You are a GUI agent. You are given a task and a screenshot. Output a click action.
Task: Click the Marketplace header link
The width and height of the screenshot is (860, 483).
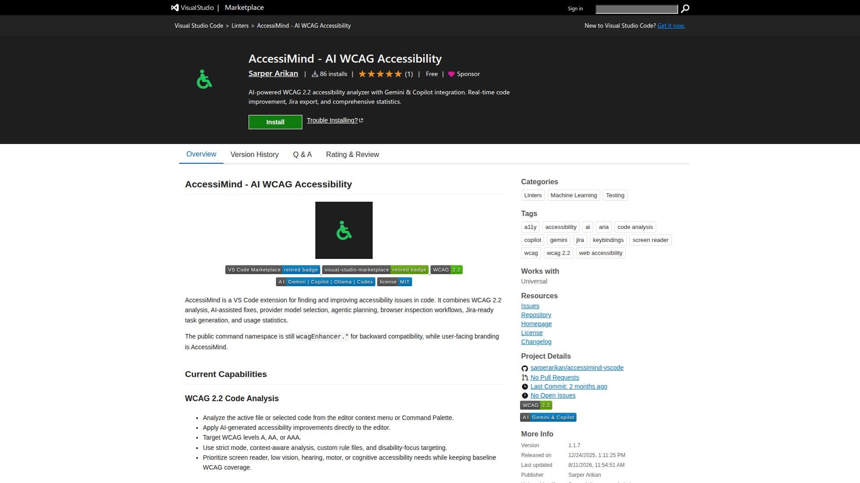244,8
